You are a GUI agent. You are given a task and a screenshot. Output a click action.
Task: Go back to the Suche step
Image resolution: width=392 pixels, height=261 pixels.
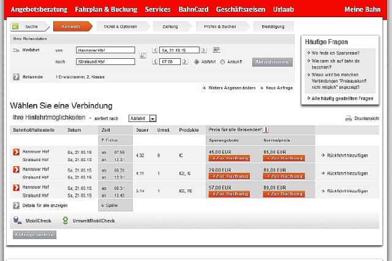(29, 26)
